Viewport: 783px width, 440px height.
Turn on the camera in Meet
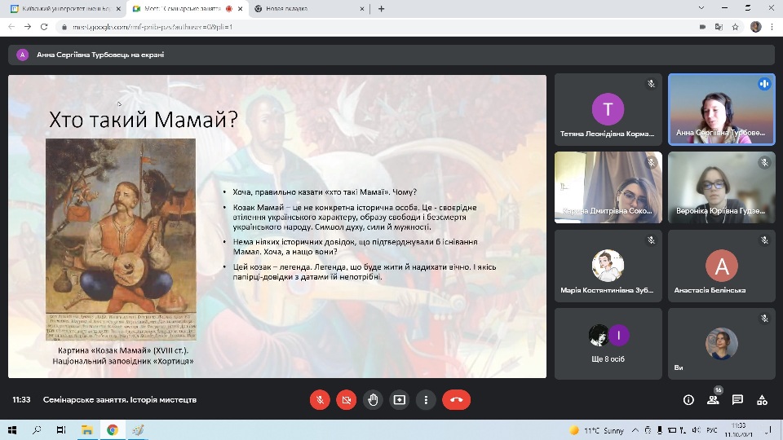pyautogui.click(x=346, y=399)
